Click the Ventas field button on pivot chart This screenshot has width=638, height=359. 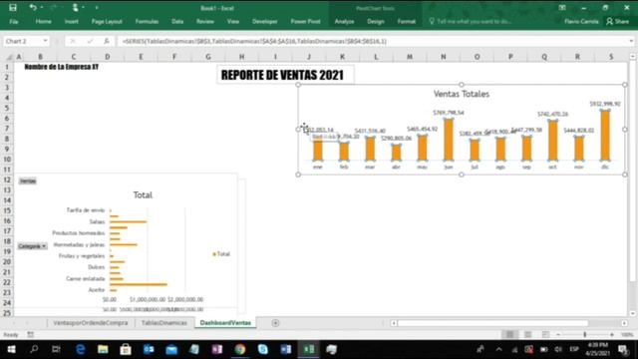[28, 181]
